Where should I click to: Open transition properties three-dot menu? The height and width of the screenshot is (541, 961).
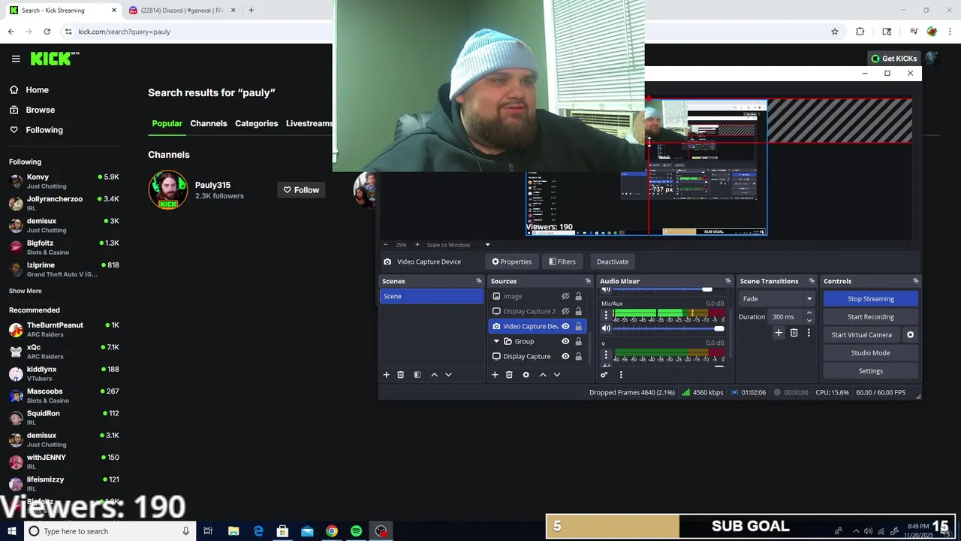pyautogui.click(x=809, y=333)
